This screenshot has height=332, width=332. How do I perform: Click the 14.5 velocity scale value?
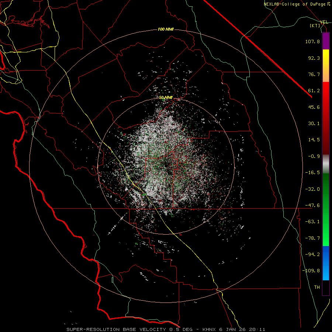pos(314,140)
